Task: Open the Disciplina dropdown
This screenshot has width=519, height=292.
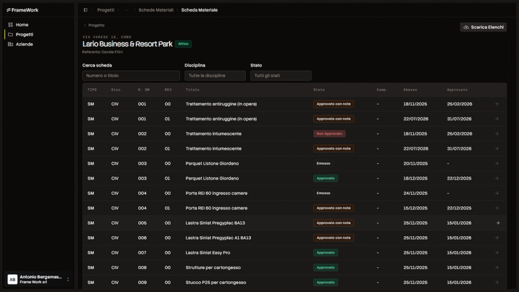Action: 215,76
